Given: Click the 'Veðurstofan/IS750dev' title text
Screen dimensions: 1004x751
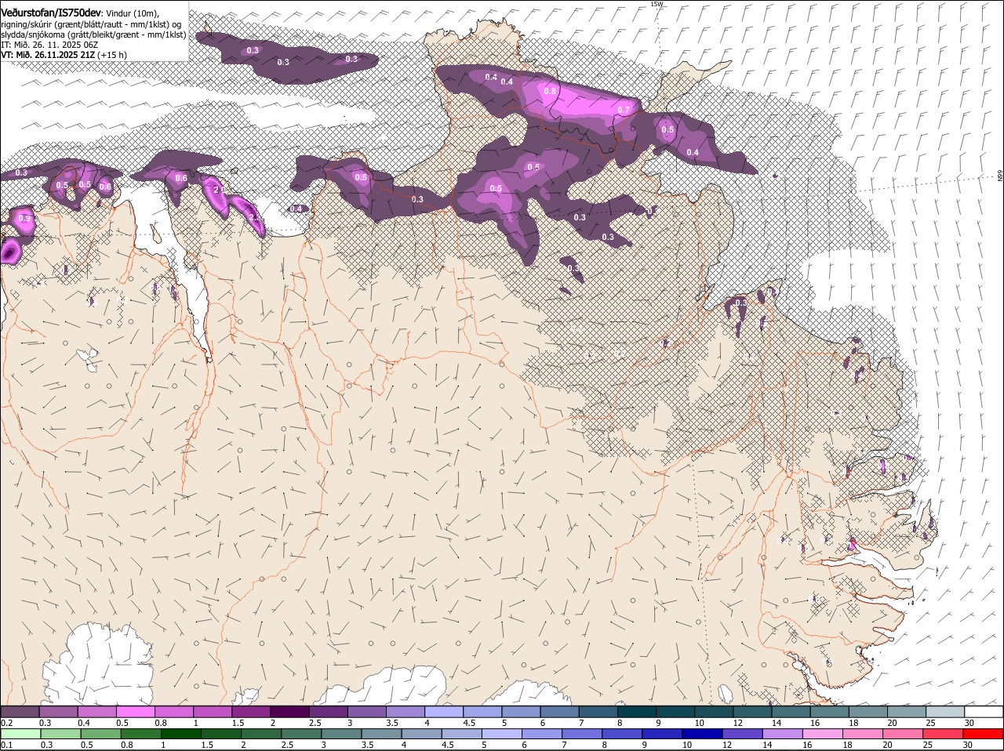Looking at the screenshot, I should [51, 13].
